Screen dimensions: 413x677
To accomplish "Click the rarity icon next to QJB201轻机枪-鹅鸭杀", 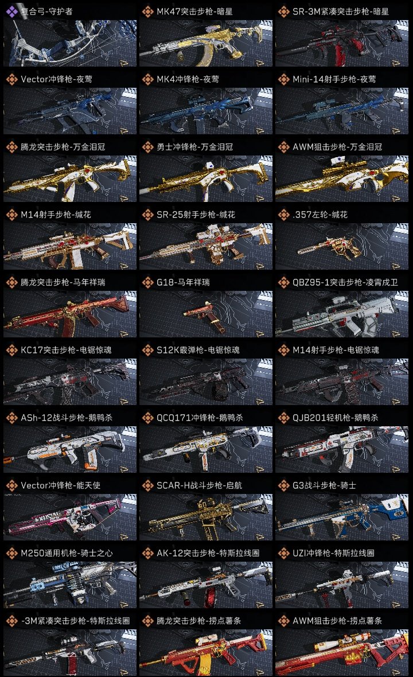I will coord(283,418).
